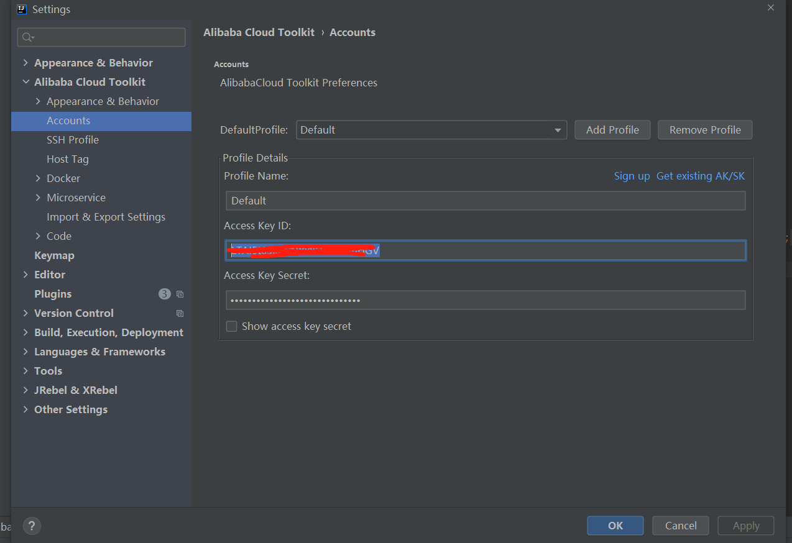Expand the Version Control node
This screenshot has width=792, height=543.
[x=25, y=313]
